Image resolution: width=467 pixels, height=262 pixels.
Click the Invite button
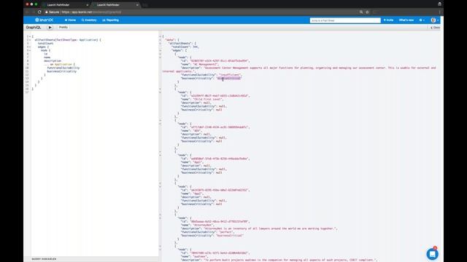tap(388, 20)
